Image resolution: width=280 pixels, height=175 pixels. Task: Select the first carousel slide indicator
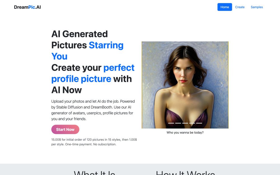171,123
